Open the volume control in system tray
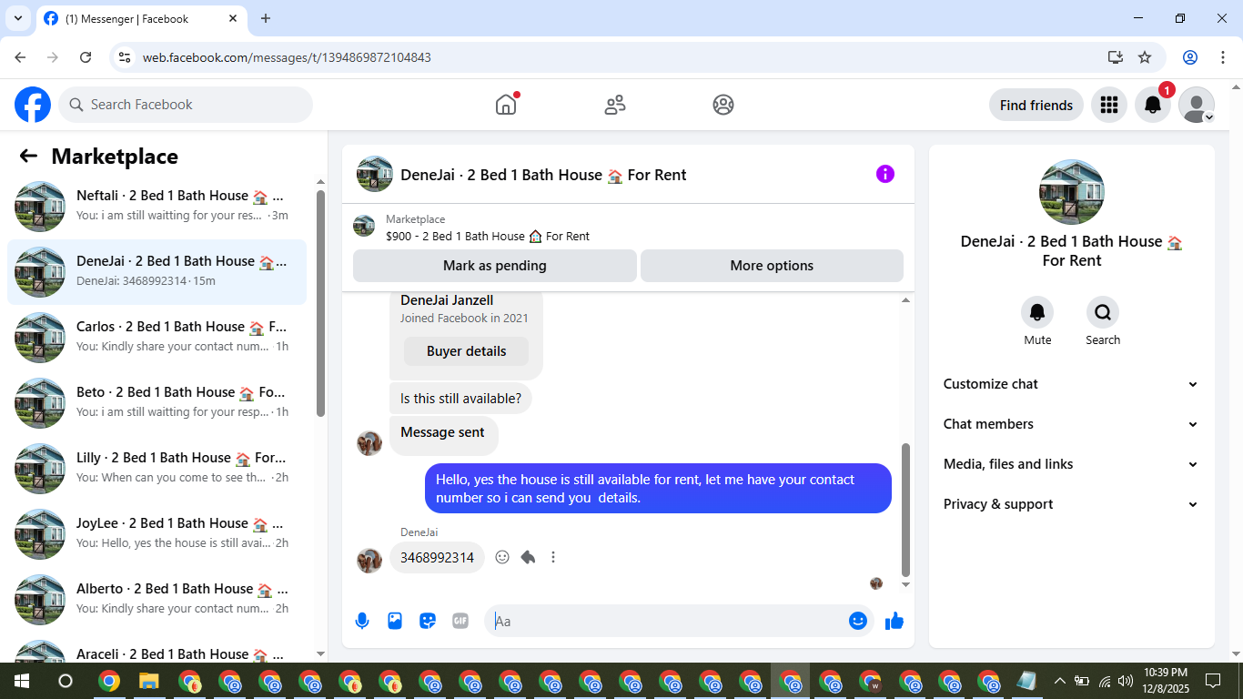The width and height of the screenshot is (1243, 699). 1126,681
